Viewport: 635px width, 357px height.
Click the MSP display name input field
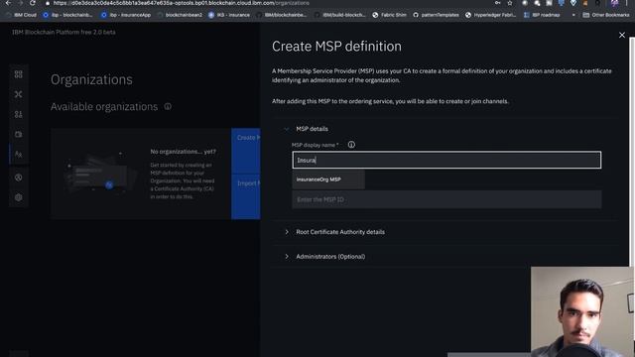[446, 160]
